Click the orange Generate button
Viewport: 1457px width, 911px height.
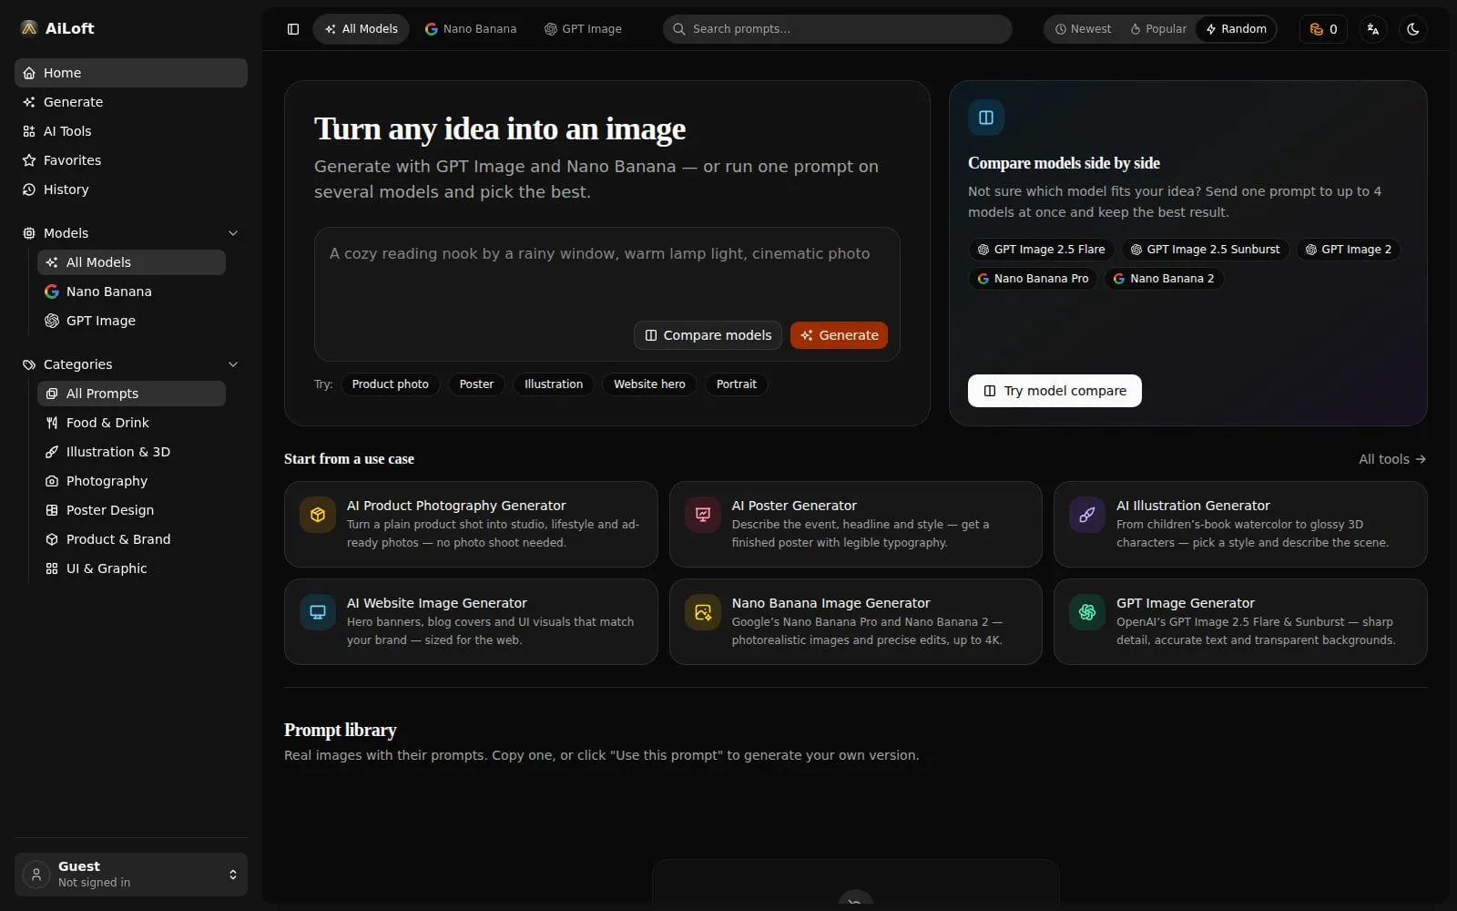pyautogui.click(x=839, y=335)
